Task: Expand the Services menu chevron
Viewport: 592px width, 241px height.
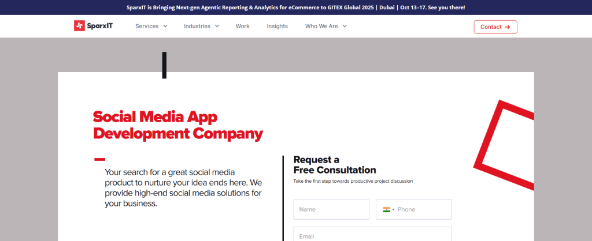Action: point(165,26)
